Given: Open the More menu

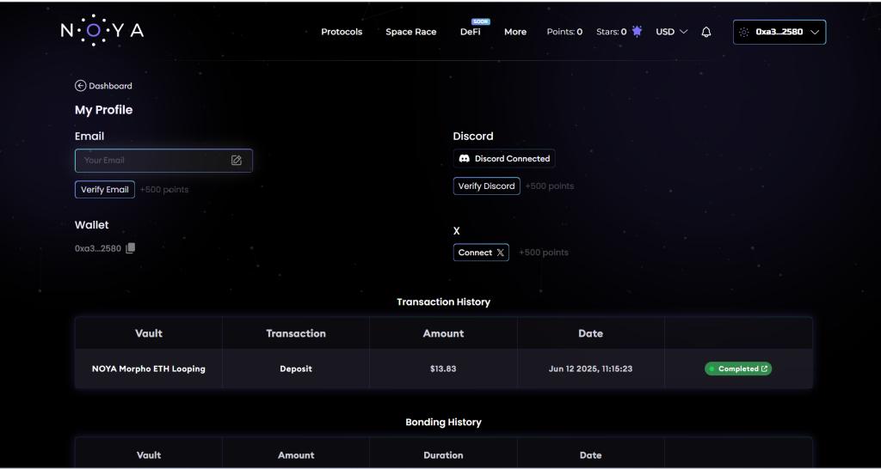Looking at the screenshot, I should coord(515,32).
